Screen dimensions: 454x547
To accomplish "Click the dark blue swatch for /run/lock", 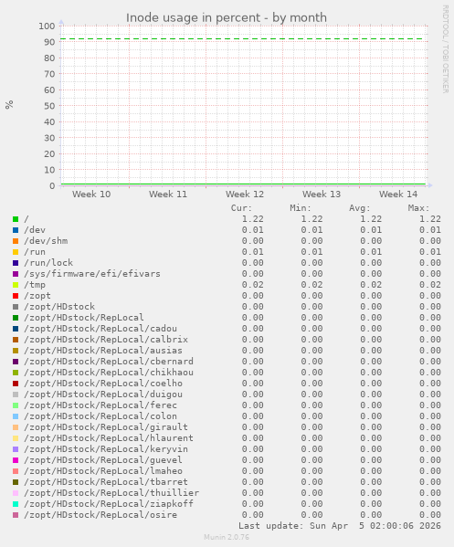I will coord(16,263).
